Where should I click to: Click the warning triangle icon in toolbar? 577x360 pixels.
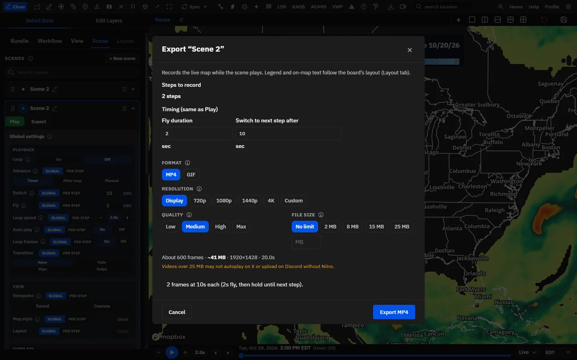pyautogui.click(x=351, y=7)
